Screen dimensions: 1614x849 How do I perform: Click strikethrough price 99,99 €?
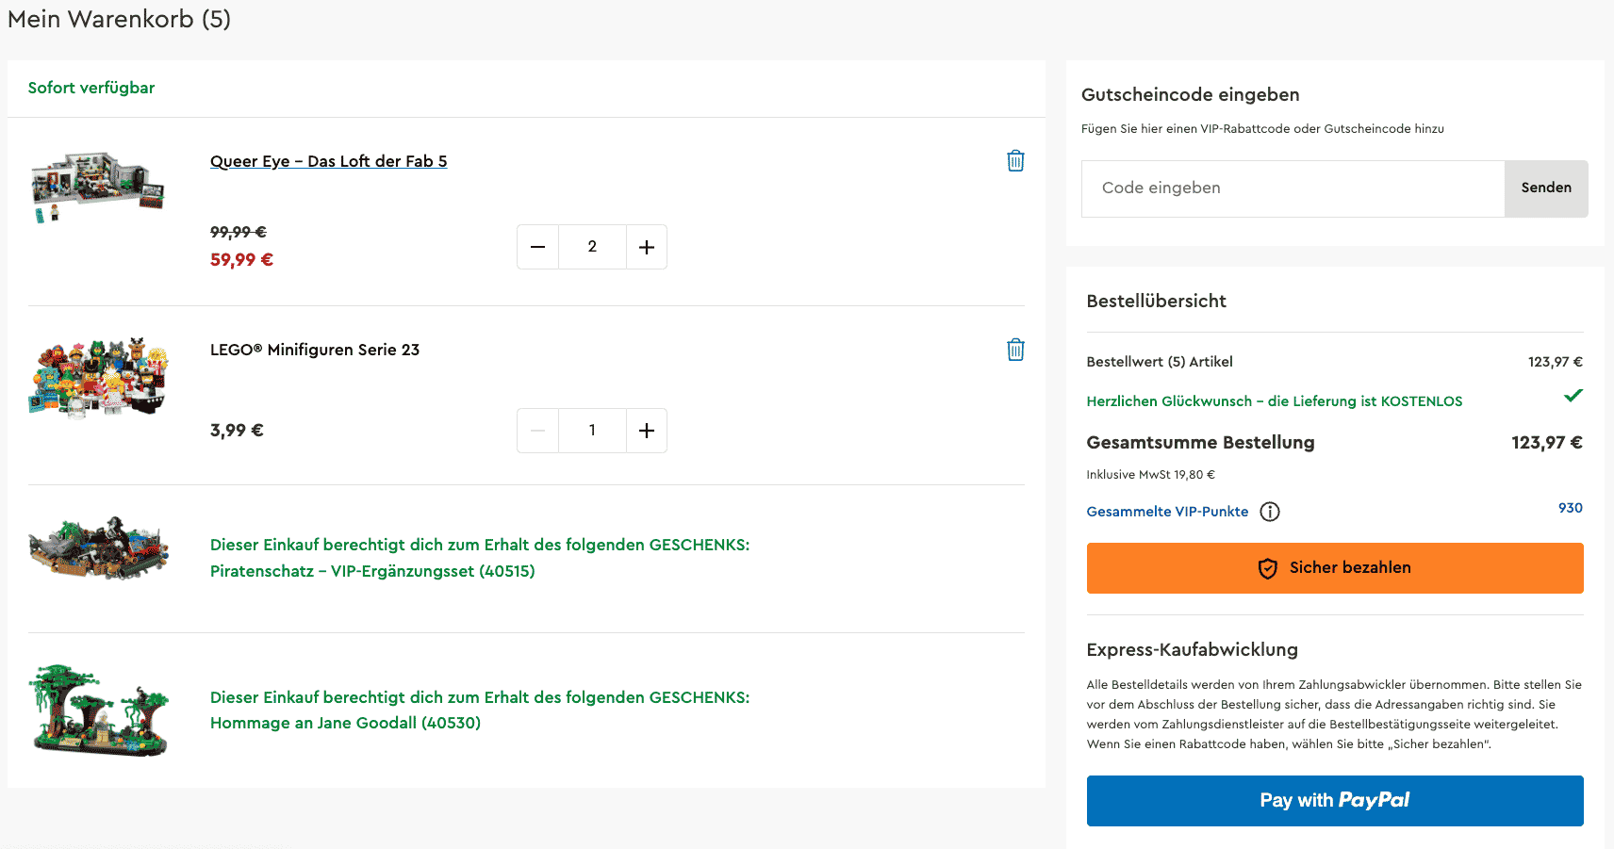click(x=239, y=232)
